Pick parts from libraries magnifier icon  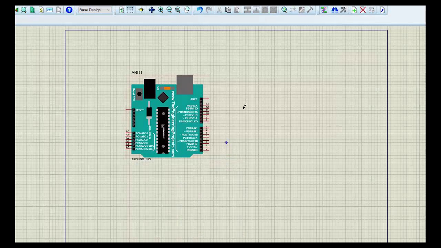click(284, 10)
